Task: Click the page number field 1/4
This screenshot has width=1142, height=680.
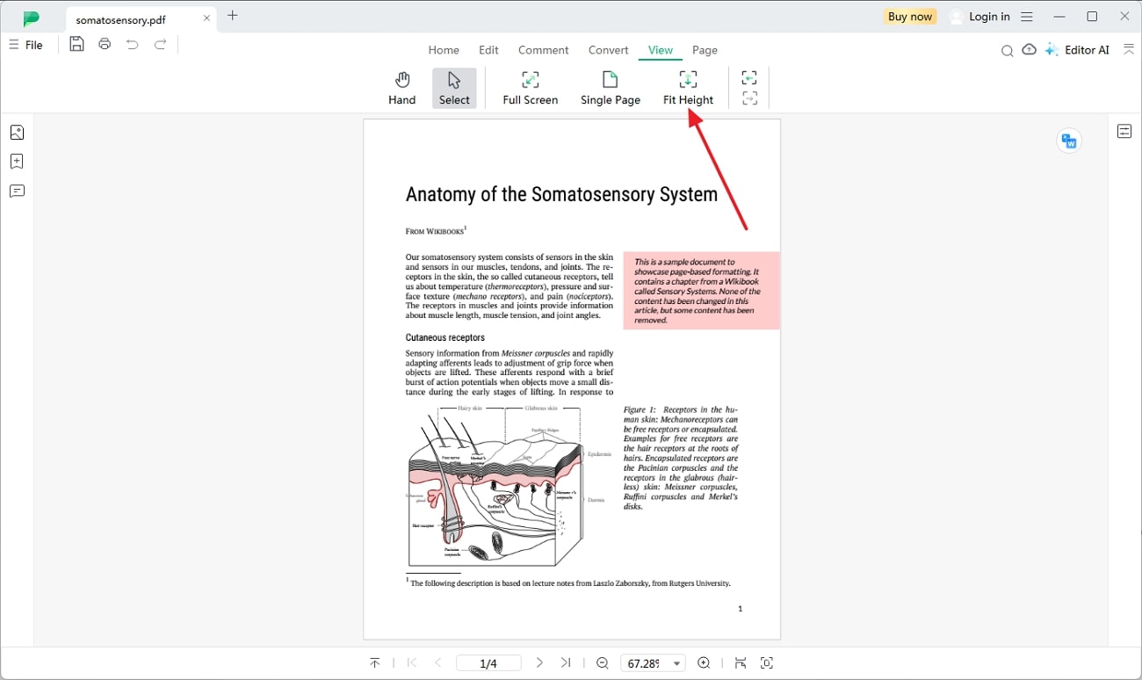Action: [488, 663]
